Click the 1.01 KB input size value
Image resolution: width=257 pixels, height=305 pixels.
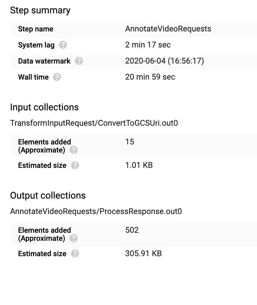coord(139,165)
